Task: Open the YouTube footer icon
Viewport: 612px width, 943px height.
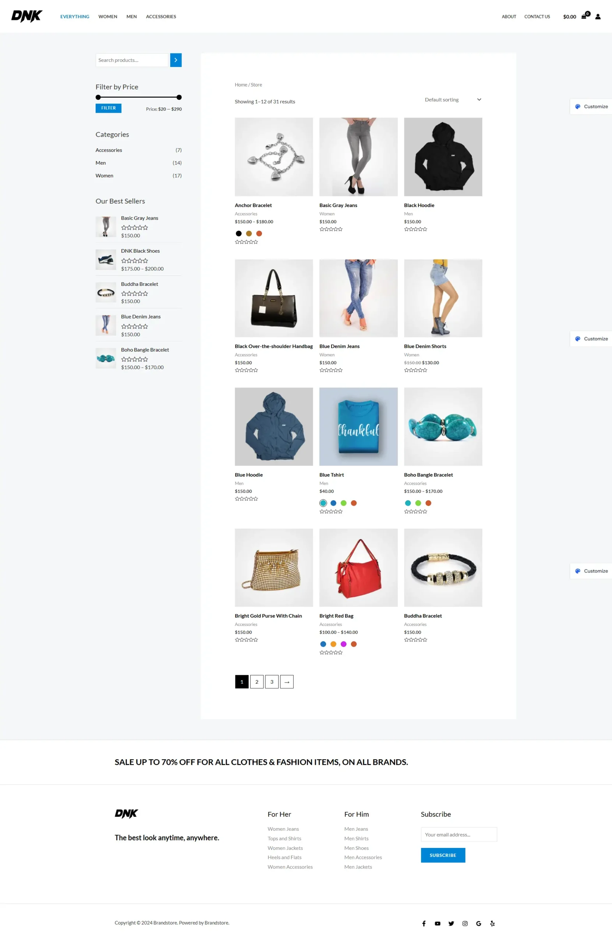Action: [x=438, y=923]
